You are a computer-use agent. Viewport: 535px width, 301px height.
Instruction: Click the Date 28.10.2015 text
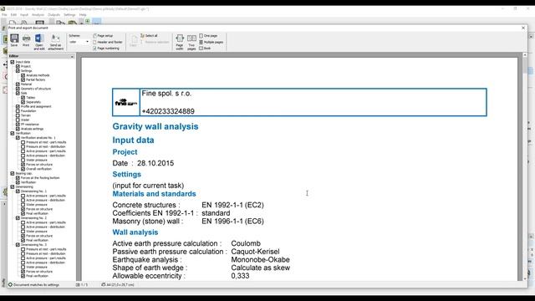(x=143, y=163)
